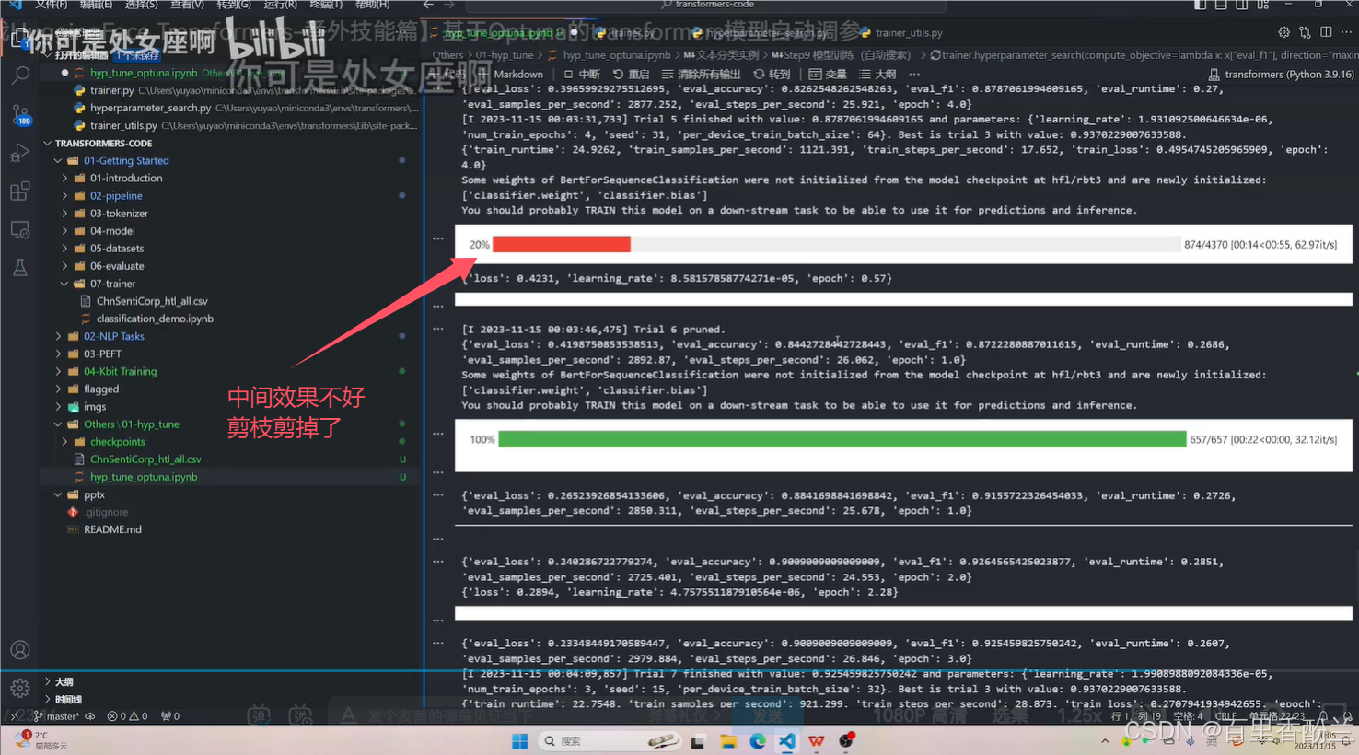Click the notebook diff compare icon
Viewport: 1359px width, 755px height.
click(x=1305, y=32)
